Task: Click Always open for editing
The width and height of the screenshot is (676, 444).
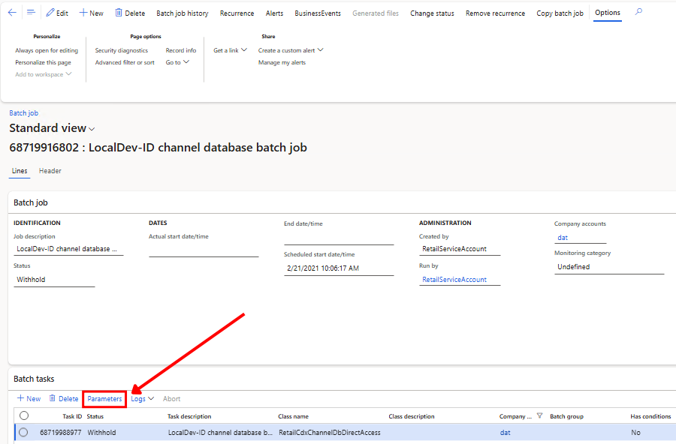Action: point(47,50)
